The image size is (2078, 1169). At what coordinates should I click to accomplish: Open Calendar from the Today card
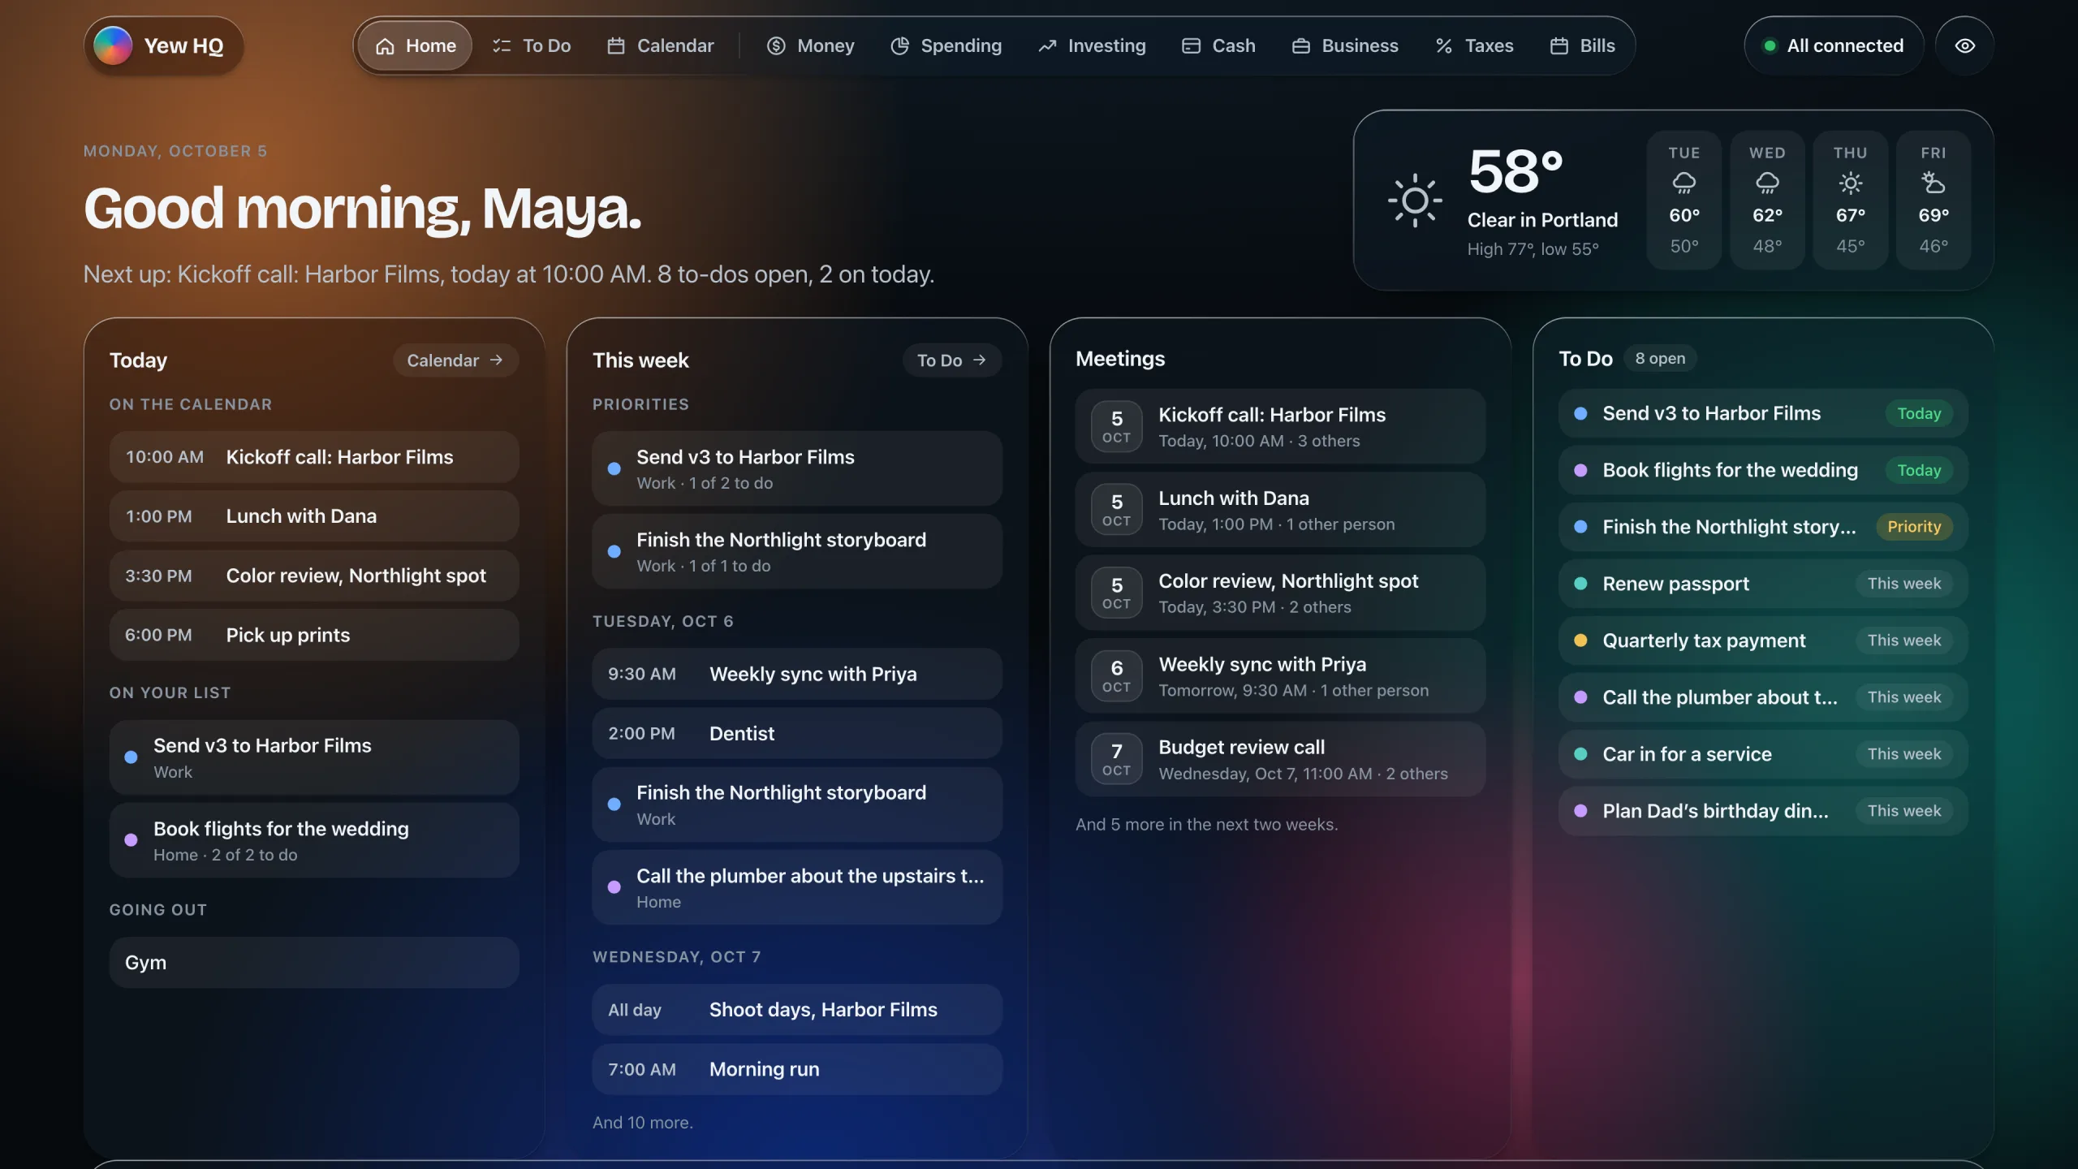point(455,360)
